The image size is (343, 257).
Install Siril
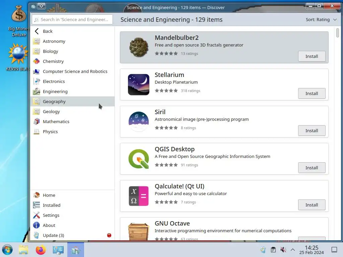312,131
